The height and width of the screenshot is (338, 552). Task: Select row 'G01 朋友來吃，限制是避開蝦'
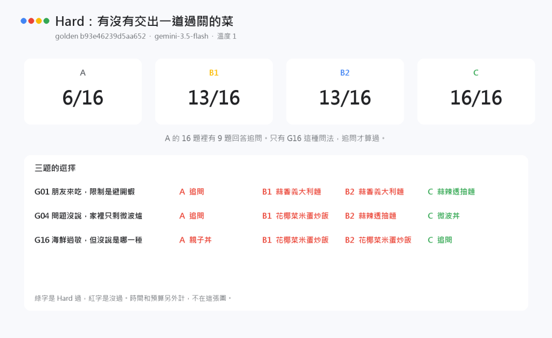click(85, 192)
